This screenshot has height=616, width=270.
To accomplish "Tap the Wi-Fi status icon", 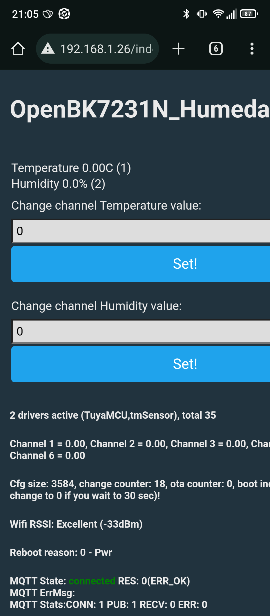I will (x=218, y=14).
